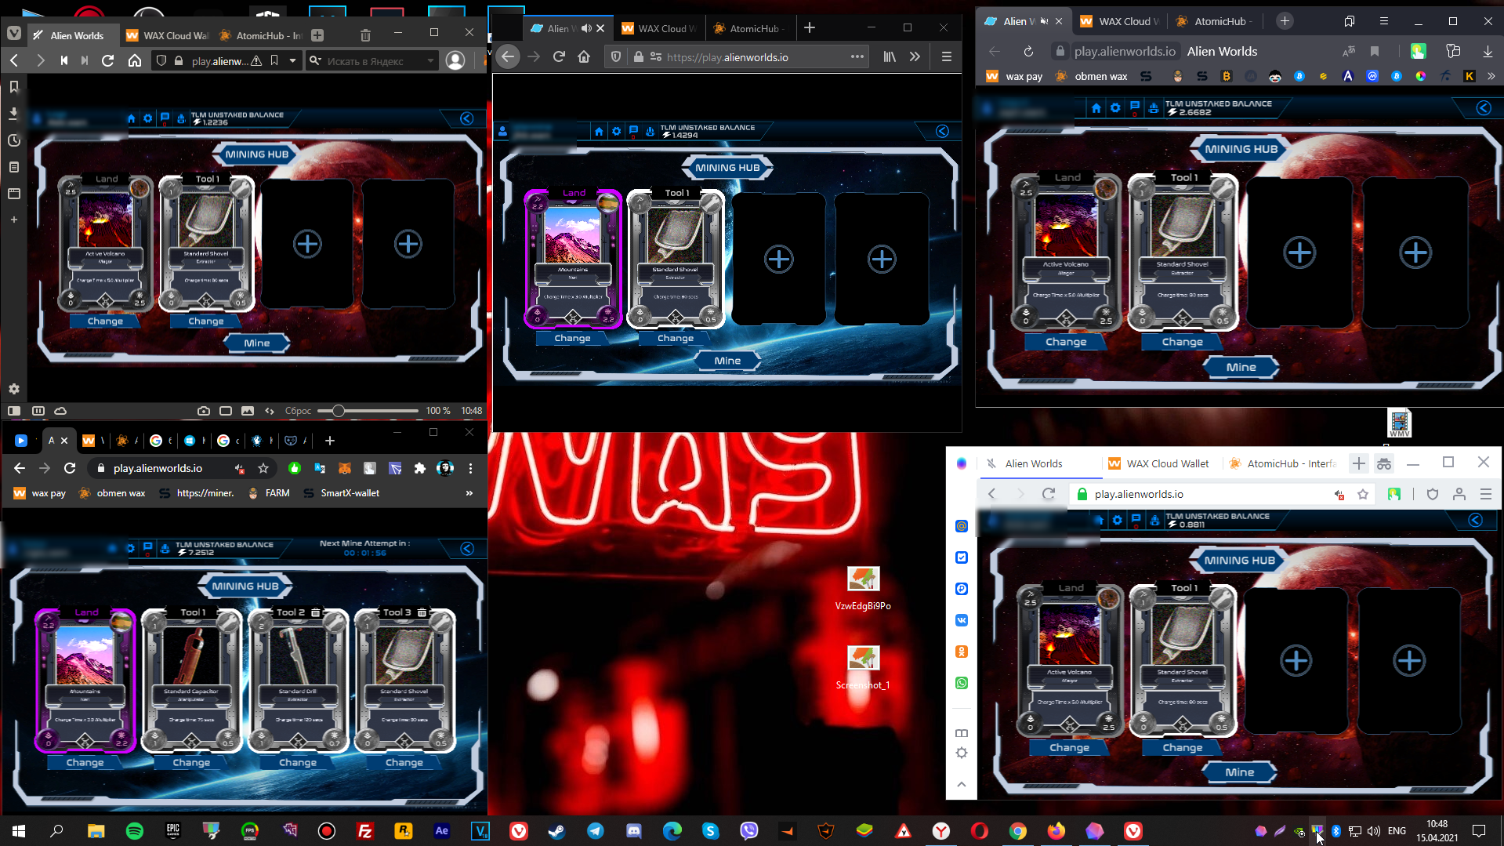Open obmen wax bookmark in Yandex Browser
1504x846 pixels.
(x=1093, y=76)
